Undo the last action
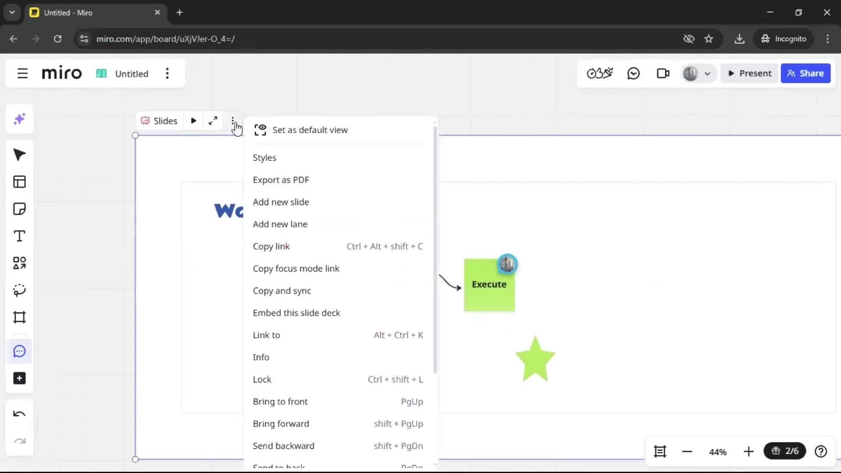841x473 pixels. pos(19,414)
